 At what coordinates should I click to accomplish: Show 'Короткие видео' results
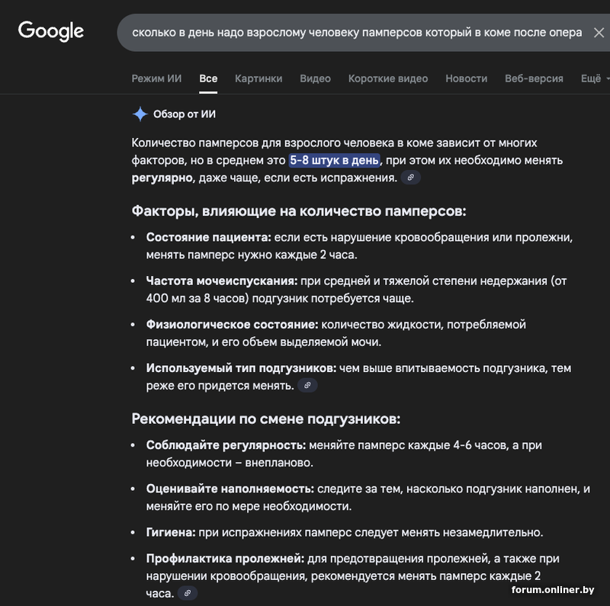coord(388,79)
